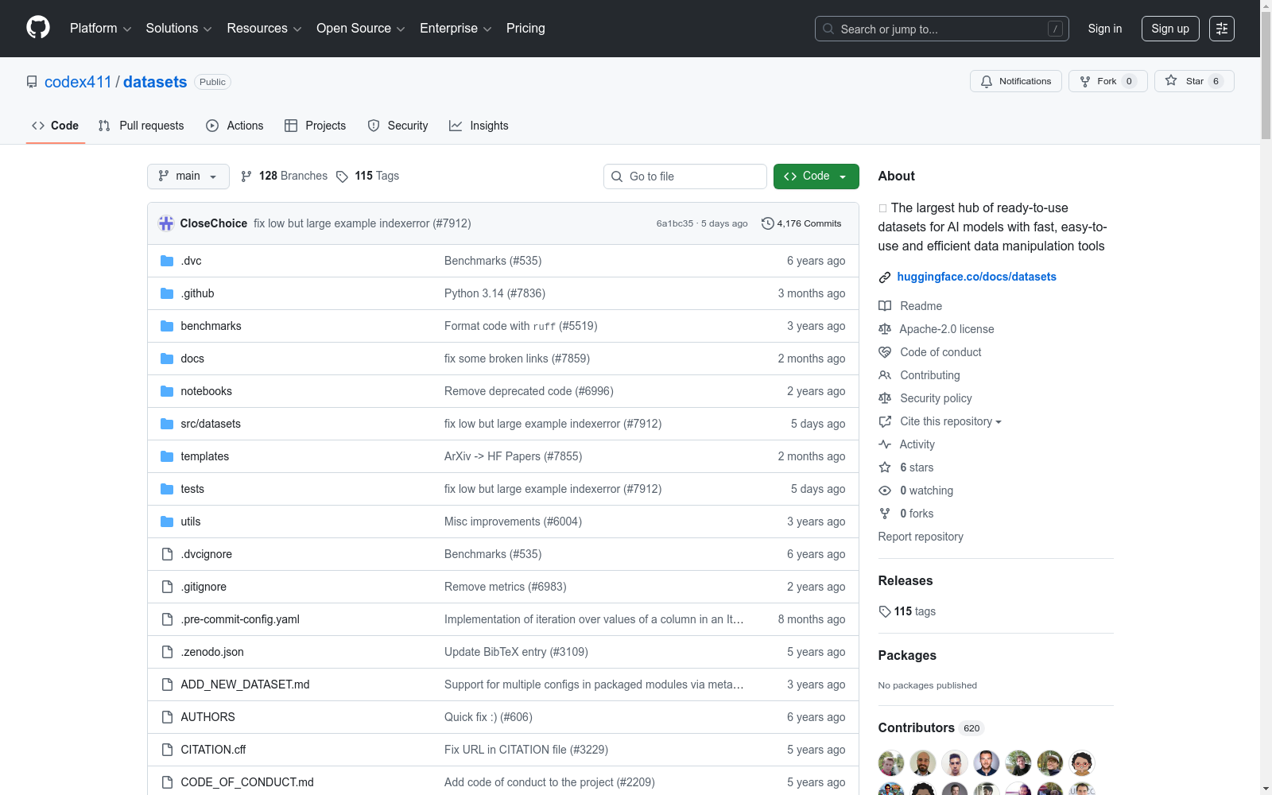
Task: Click the scale icon for Apache-2.0 license
Action: click(885, 329)
